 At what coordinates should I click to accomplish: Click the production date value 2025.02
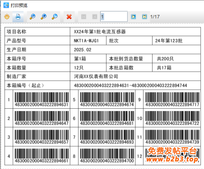click(x=83, y=50)
